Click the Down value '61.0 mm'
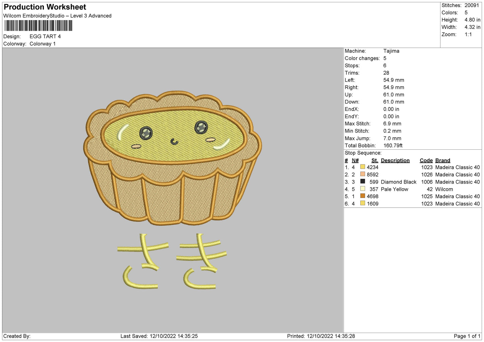Image resolution: width=484 pixels, height=342 pixels. [x=394, y=102]
